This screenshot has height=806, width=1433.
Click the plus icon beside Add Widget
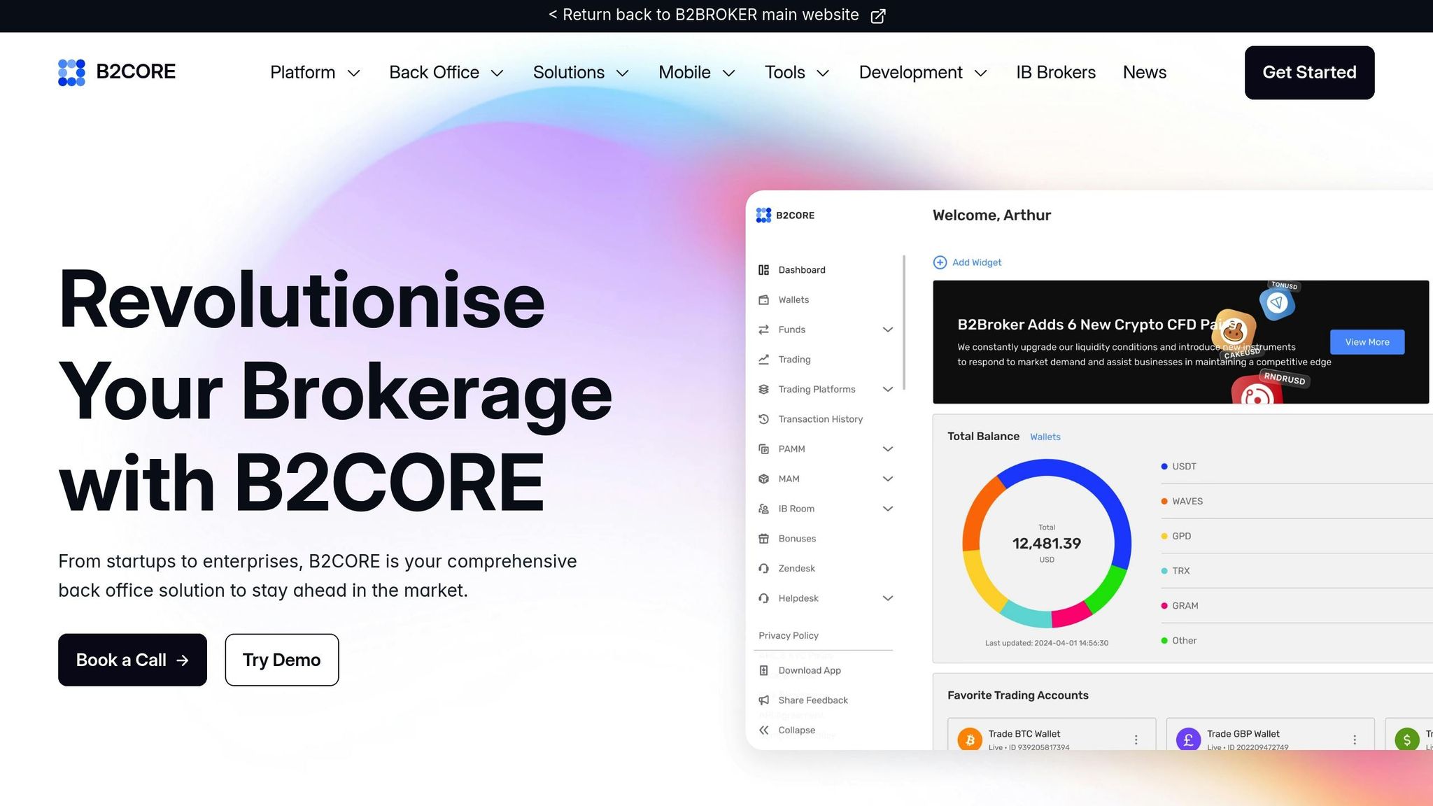pos(940,262)
